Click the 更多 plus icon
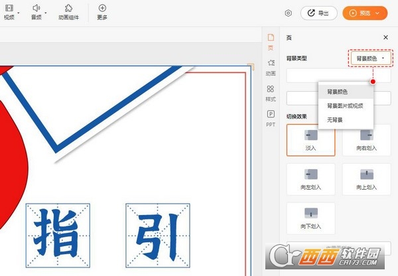Screen dimensions: 398x276 click(101, 11)
